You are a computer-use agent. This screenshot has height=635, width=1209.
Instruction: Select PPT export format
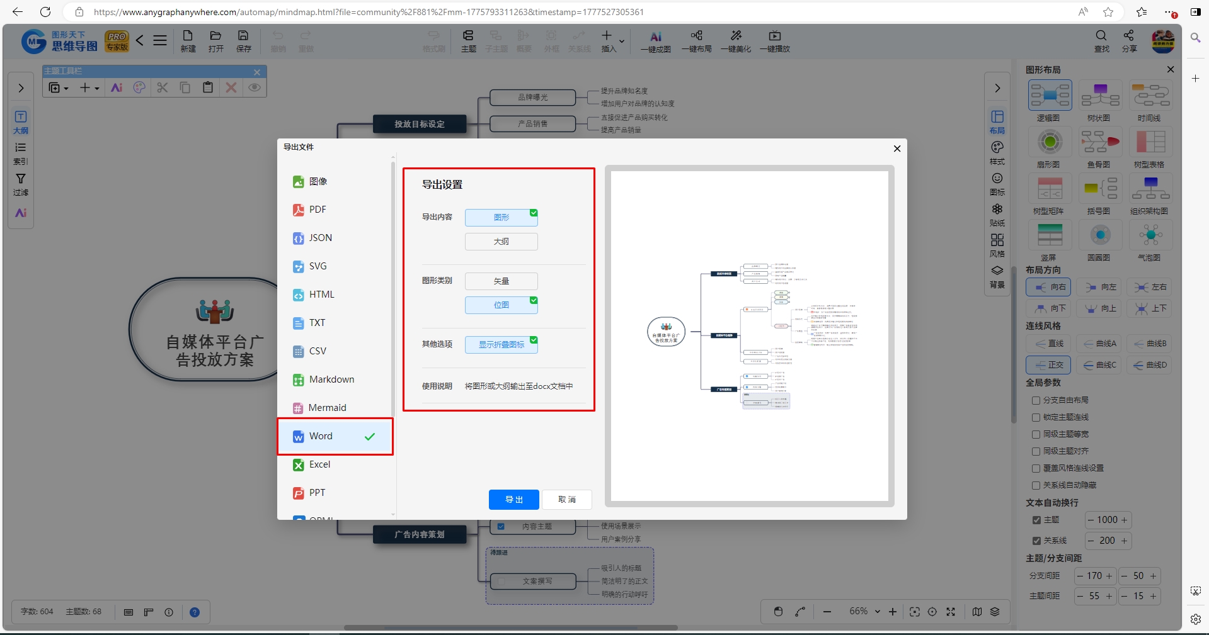[336, 493]
